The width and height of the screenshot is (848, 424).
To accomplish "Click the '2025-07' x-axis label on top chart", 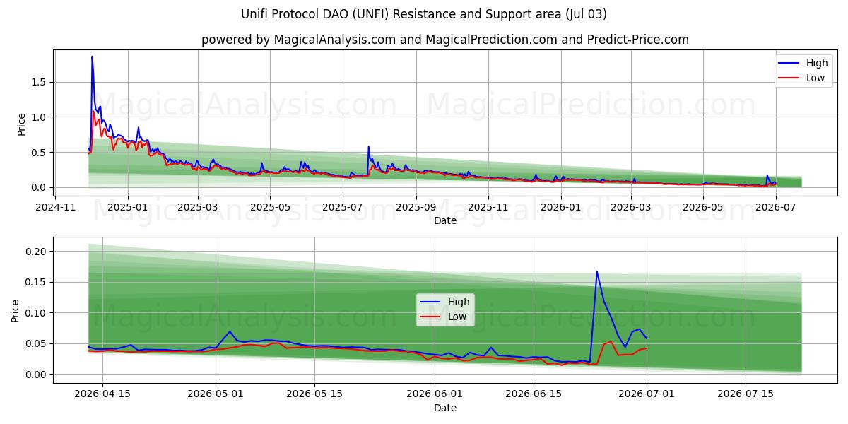I will coord(342,207).
